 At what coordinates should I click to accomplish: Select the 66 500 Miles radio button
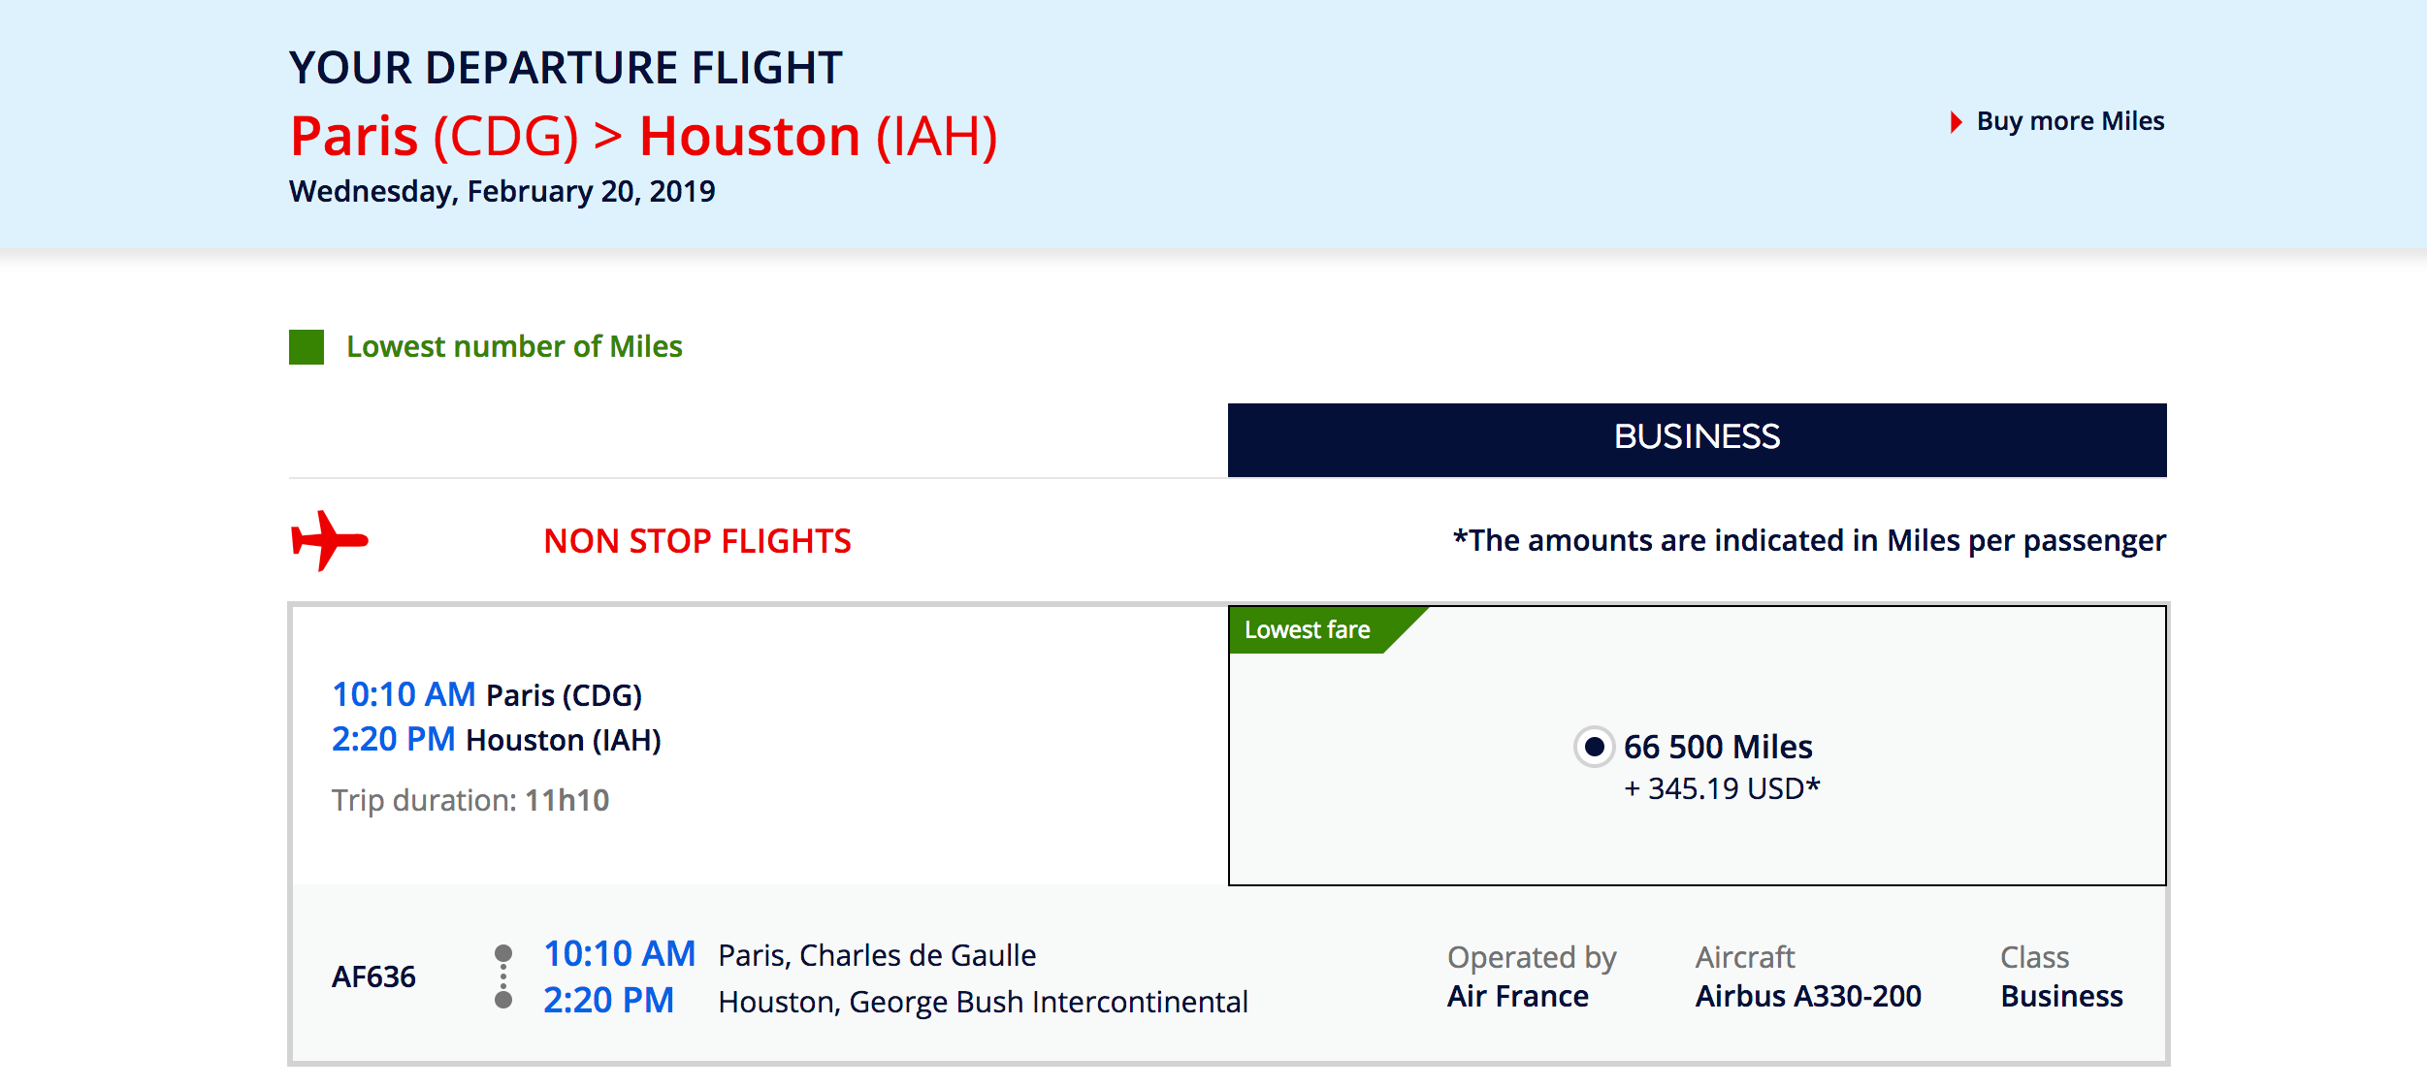coord(1594,747)
